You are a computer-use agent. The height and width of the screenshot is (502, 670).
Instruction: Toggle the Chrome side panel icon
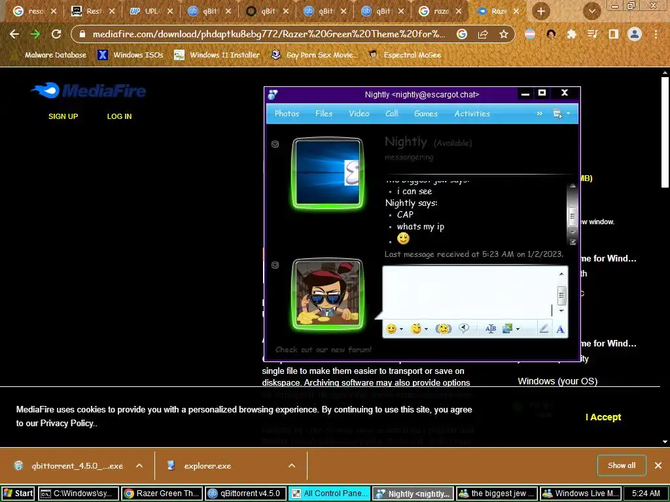614,34
